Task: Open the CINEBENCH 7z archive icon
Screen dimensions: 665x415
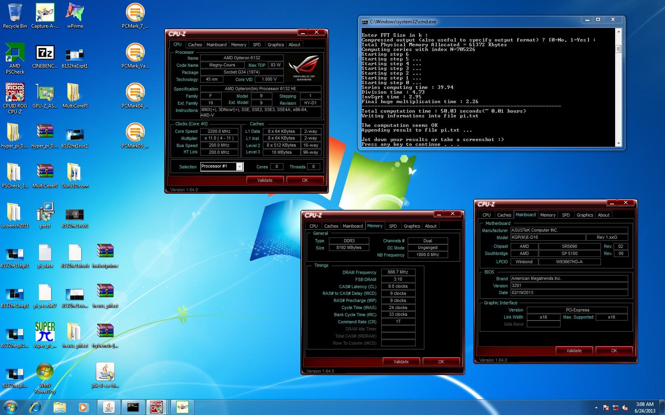Action: (x=45, y=56)
